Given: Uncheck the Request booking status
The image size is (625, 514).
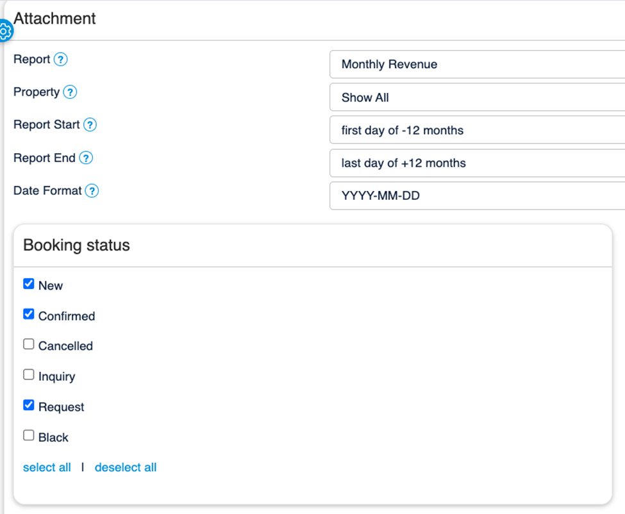Looking at the screenshot, I should tap(29, 405).
